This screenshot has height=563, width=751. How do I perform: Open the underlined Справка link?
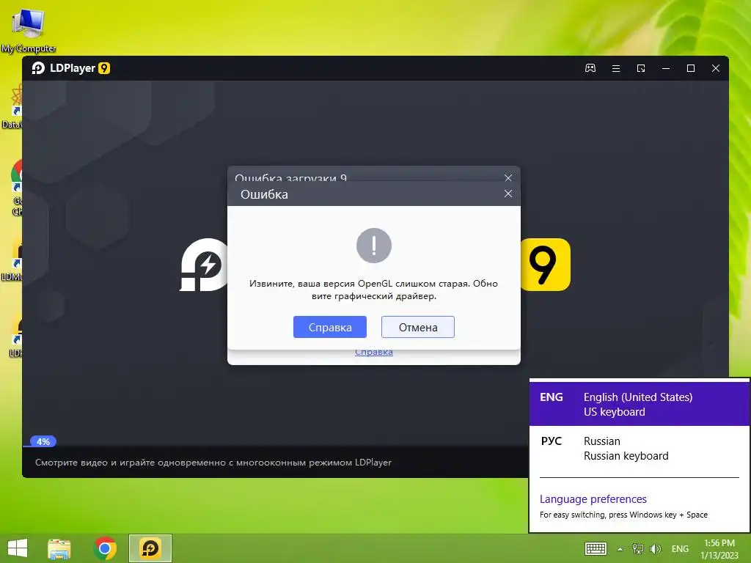(374, 353)
